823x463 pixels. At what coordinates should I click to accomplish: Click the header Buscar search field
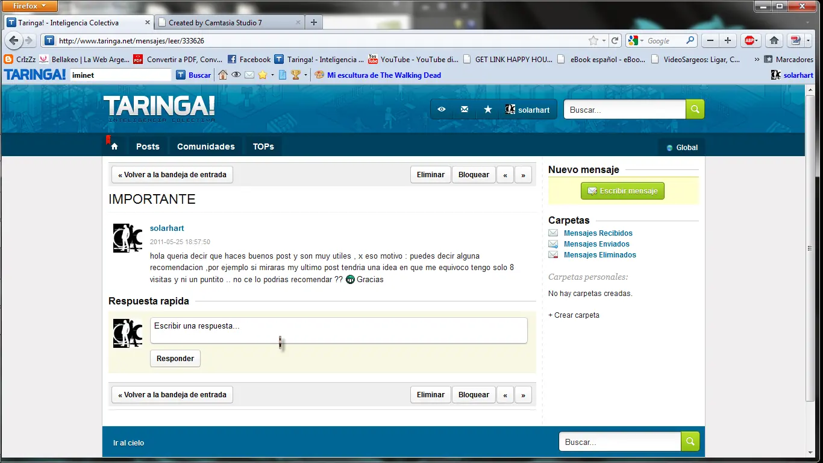[625, 109]
